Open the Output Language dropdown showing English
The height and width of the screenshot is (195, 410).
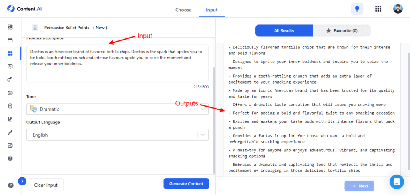coord(117,135)
